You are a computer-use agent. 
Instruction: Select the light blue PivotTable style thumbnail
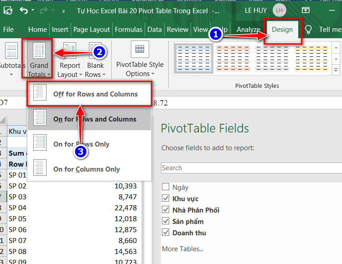pyautogui.click(x=194, y=58)
